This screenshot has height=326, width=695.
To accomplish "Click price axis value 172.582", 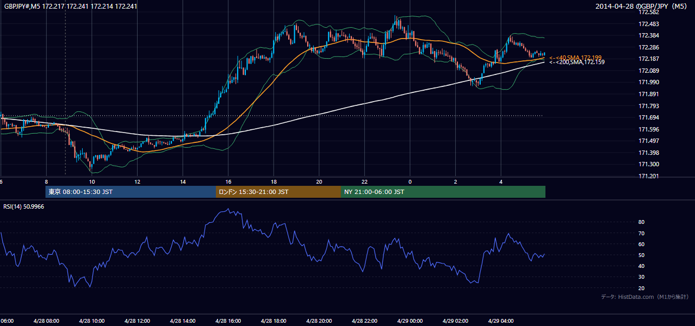I will tap(649, 12).
